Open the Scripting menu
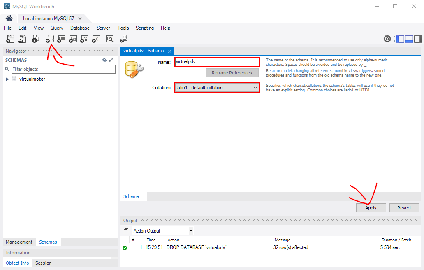This screenshot has height=270, width=424. pos(145,28)
